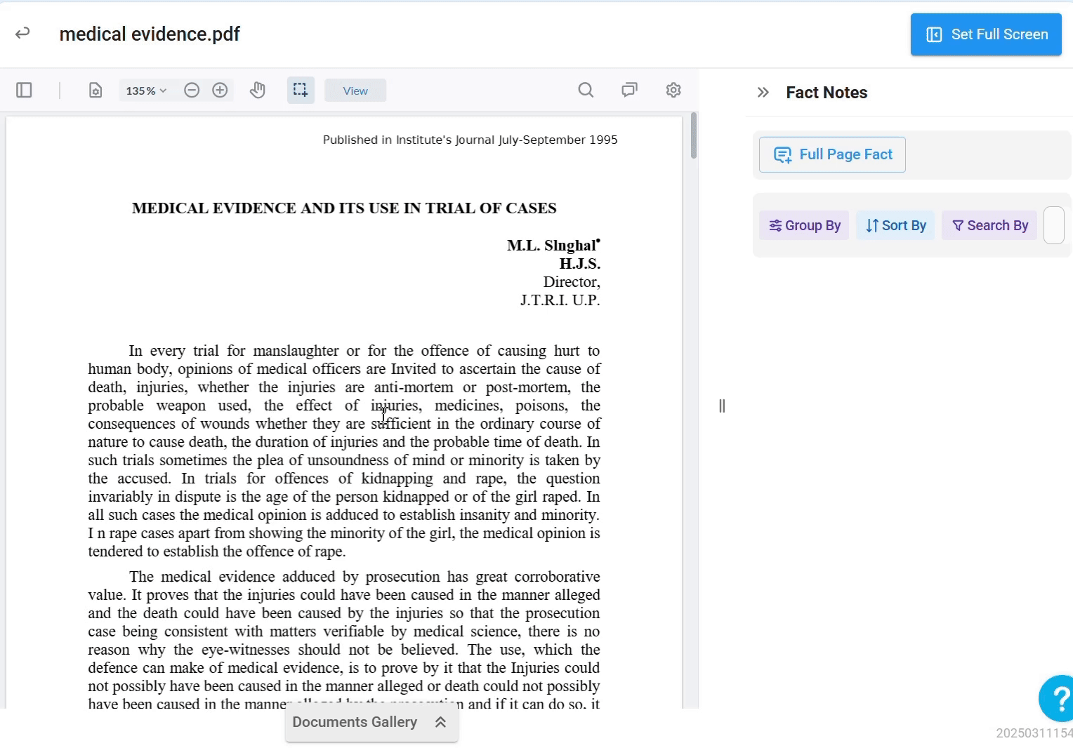1073x748 pixels.
Task: Click the empty search box beside Search By
Action: (1054, 225)
